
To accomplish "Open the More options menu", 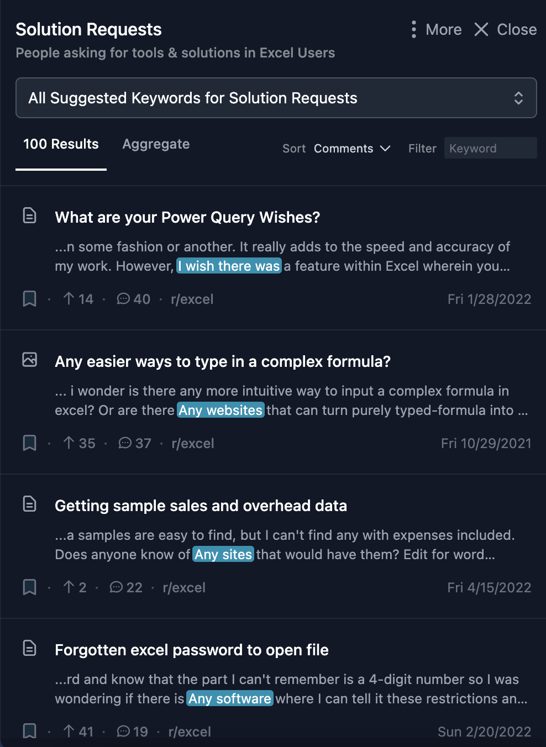I will tap(437, 30).
